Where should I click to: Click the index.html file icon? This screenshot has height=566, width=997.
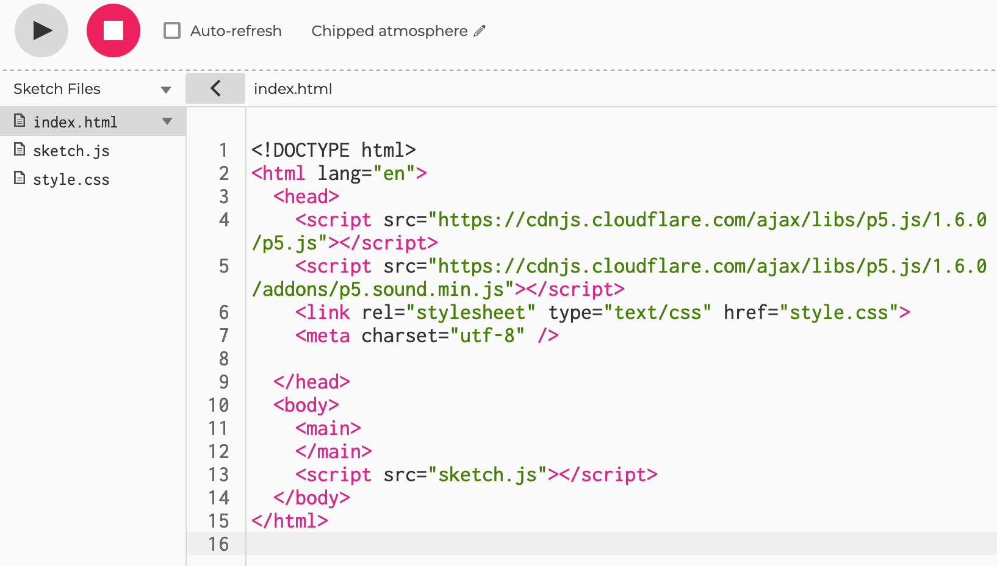tap(20, 121)
